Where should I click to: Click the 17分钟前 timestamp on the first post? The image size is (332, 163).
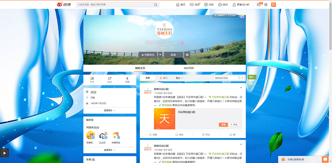point(158,93)
